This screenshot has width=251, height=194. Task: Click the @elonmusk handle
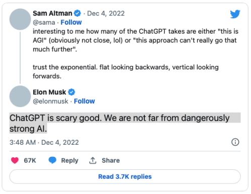click(x=50, y=102)
